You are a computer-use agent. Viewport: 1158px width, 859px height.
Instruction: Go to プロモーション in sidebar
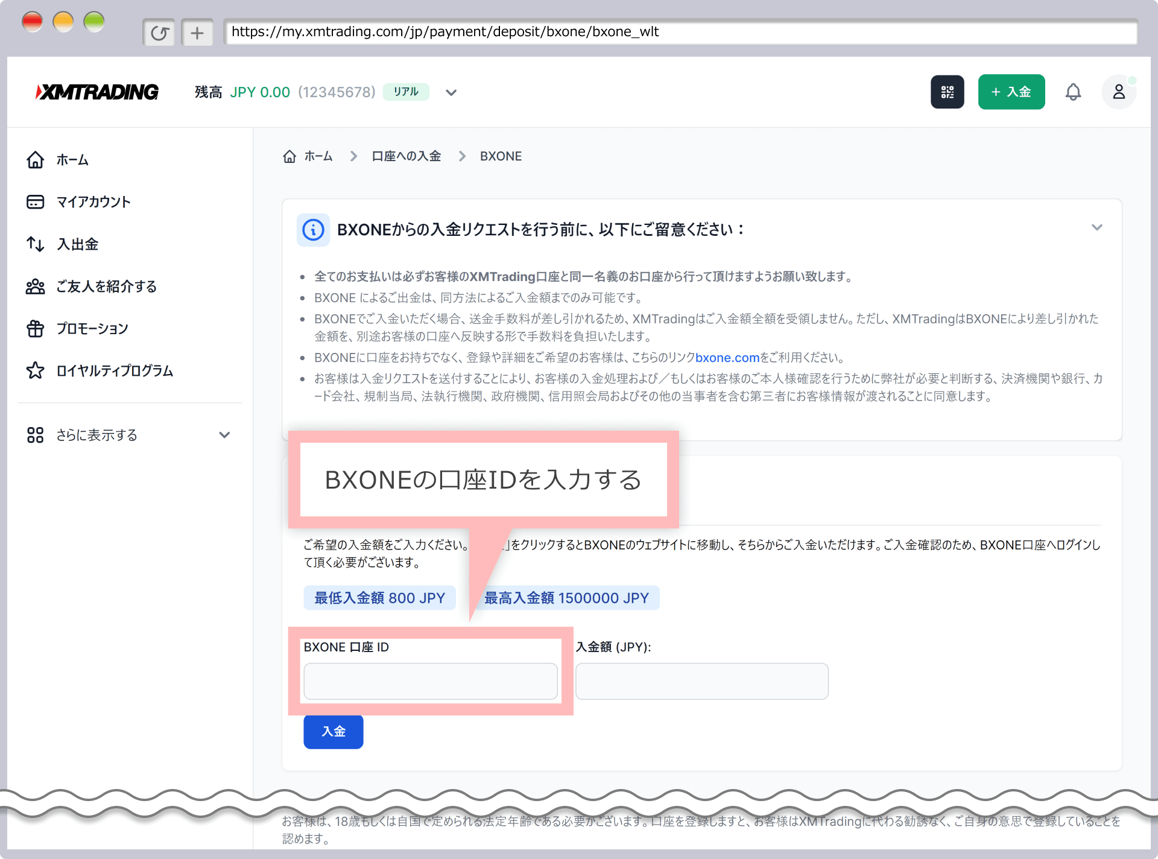point(92,329)
